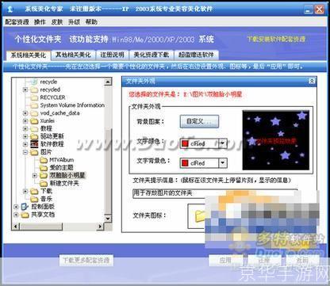Select the 软件教程 folder icon in the tree
Viewport: 330px width, 286px height.
pos(34,144)
